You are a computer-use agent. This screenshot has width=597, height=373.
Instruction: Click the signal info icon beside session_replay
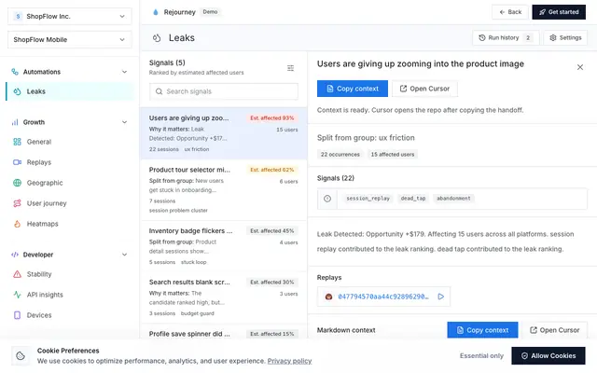click(x=327, y=199)
